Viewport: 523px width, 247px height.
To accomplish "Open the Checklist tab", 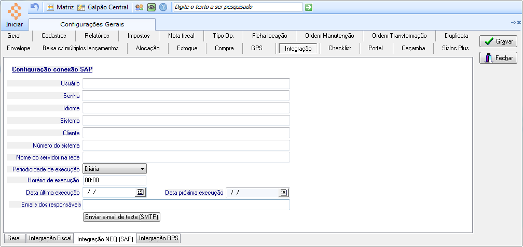I will click(339, 48).
